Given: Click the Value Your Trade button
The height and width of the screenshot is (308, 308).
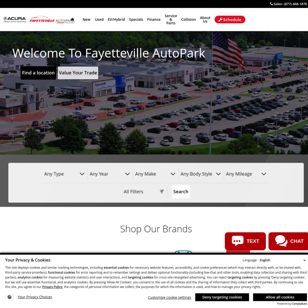Looking at the screenshot, I should click(x=78, y=73).
